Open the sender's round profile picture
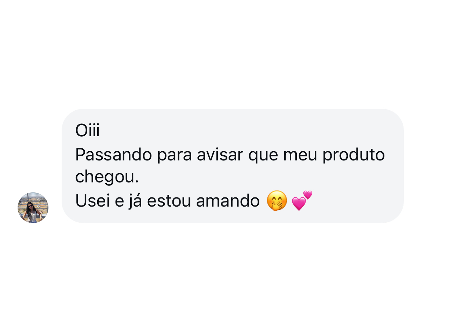This screenshot has width=471, height=326. coord(33,208)
